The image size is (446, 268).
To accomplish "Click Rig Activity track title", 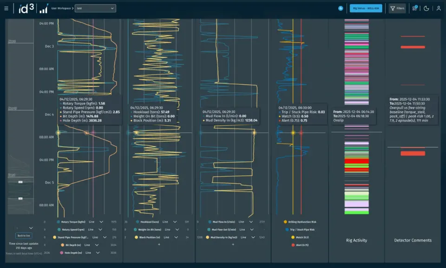I will click(356, 240).
